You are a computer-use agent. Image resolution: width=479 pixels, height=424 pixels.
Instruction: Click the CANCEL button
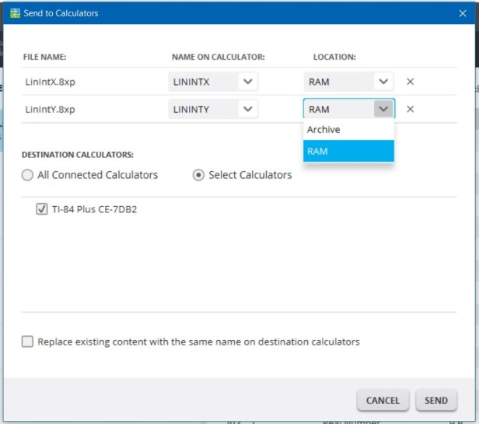tap(383, 400)
